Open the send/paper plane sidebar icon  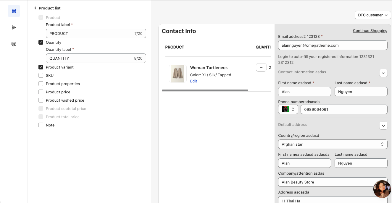14,27
